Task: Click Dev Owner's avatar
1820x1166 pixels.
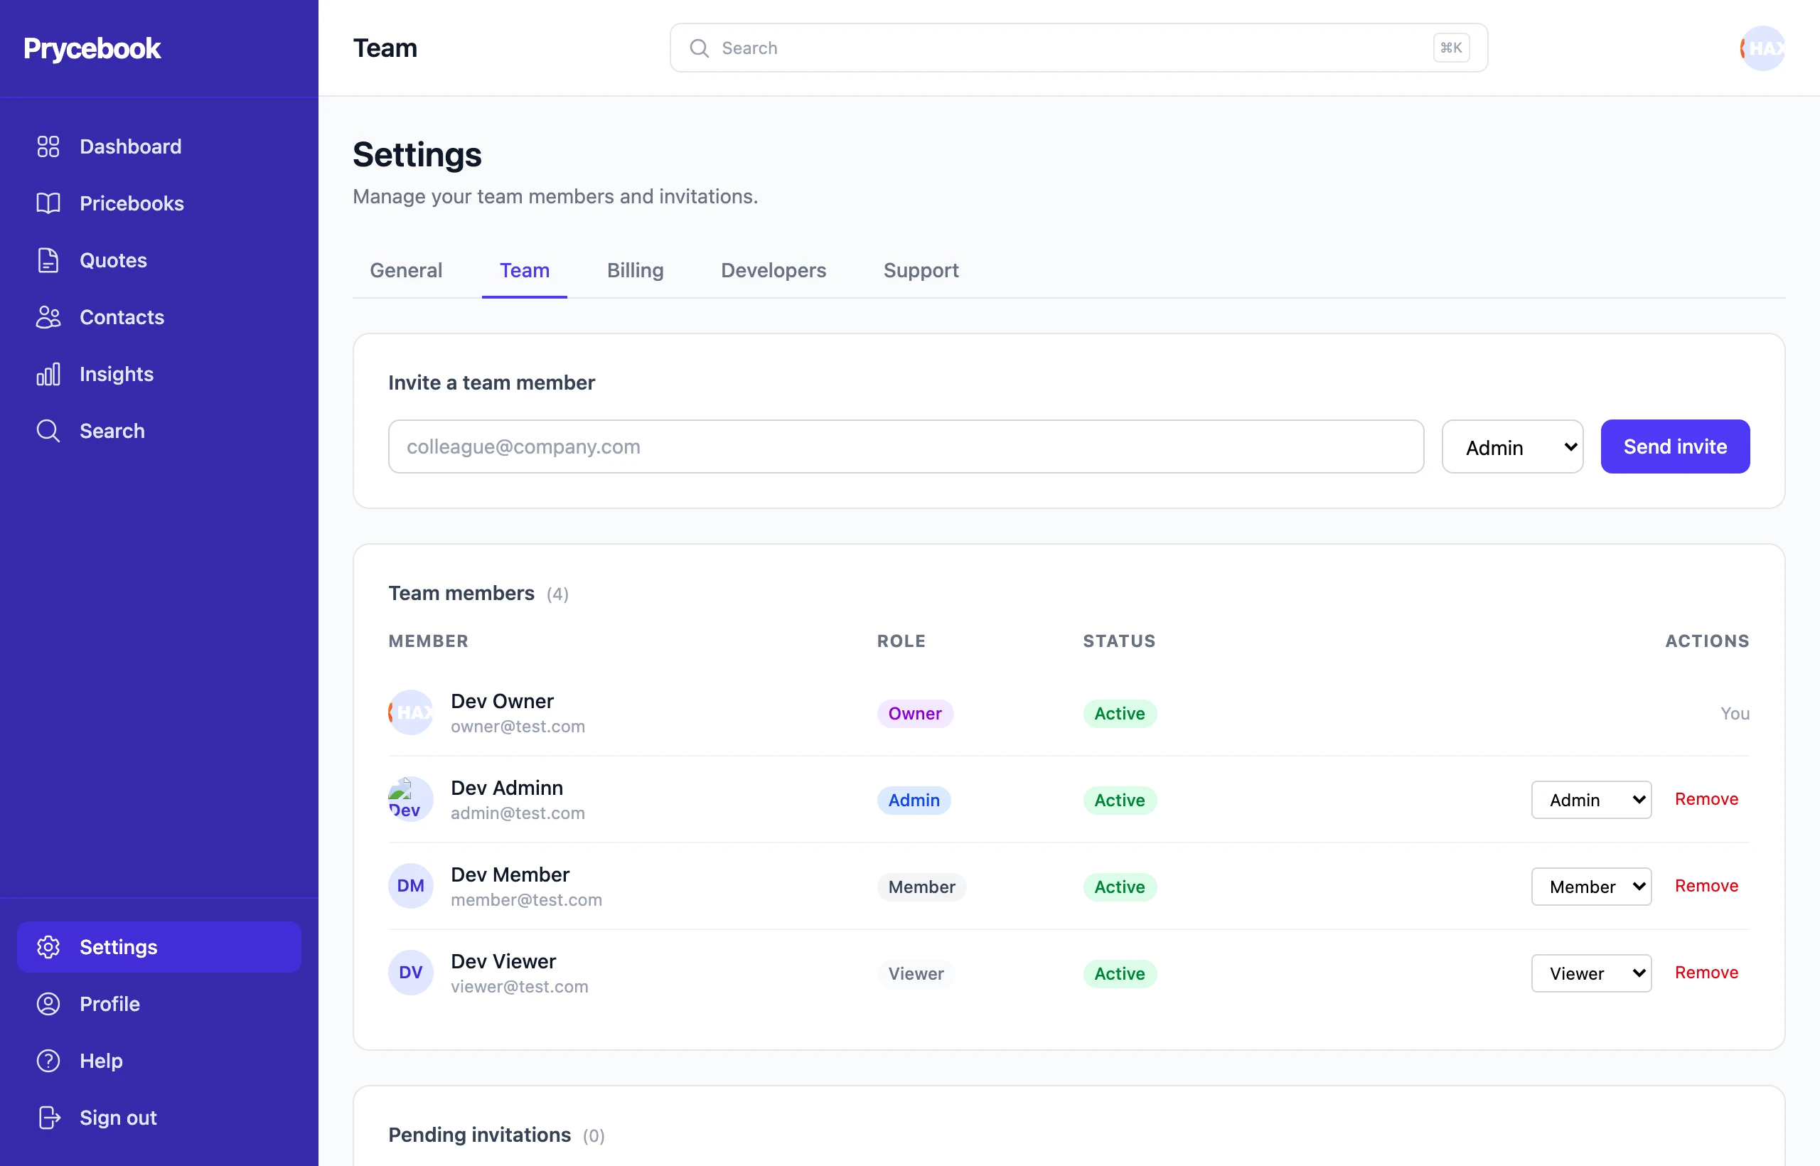Action: [410, 712]
